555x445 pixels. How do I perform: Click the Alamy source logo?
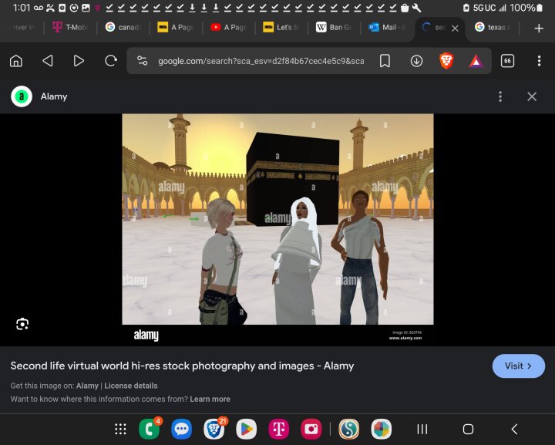click(22, 96)
